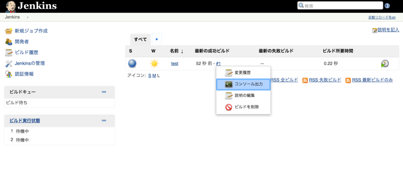Viewport: 403px width, 173px height.
Task: Open ビルド履歴 link in sidebar
Action: [26, 52]
